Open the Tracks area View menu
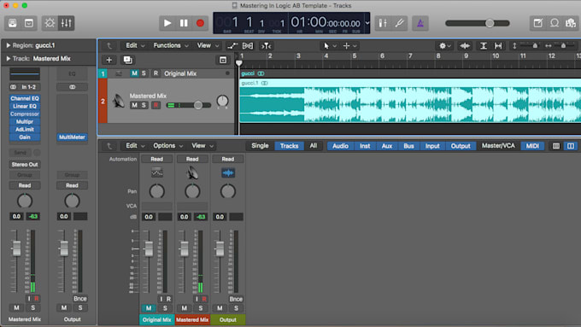Screen dimensions: 581x327 (x=208, y=45)
